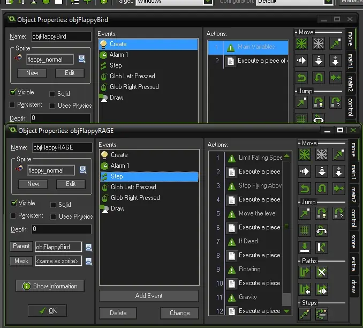Select Move Free action in objFlappyBird window

pyautogui.click(x=319, y=43)
